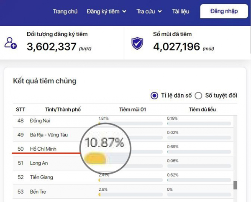Click the Hồ Chí Minh row
The image size is (251, 202).
(x=43, y=149)
